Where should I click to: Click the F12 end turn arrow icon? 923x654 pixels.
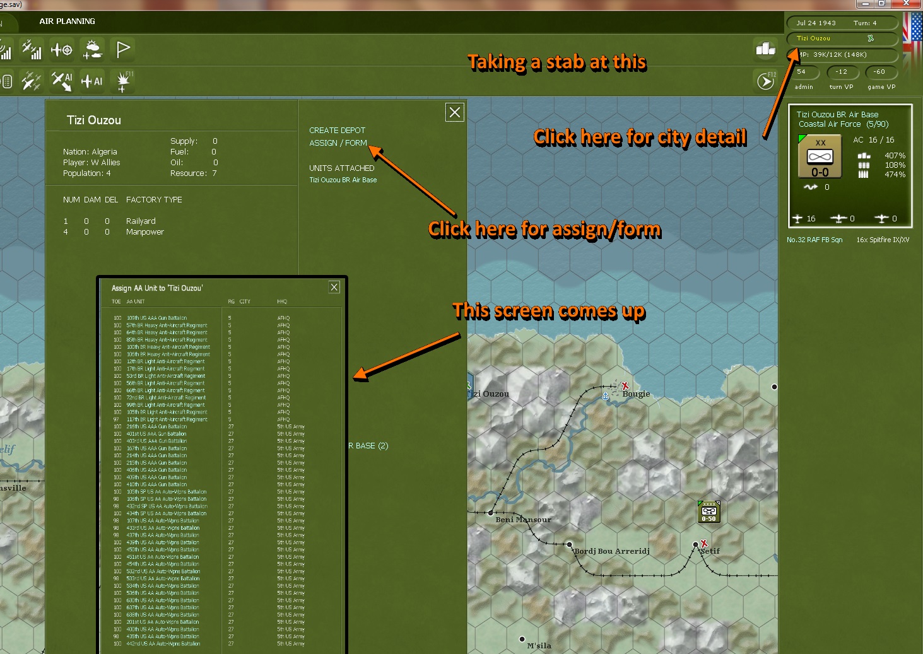766,81
